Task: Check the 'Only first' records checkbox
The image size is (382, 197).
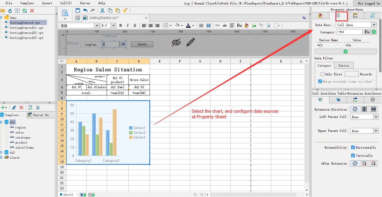Action: tap(322, 74)
